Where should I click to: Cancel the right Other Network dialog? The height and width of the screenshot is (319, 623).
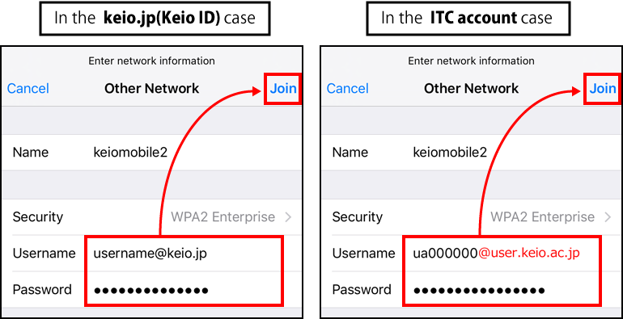[x=348, y=89]
